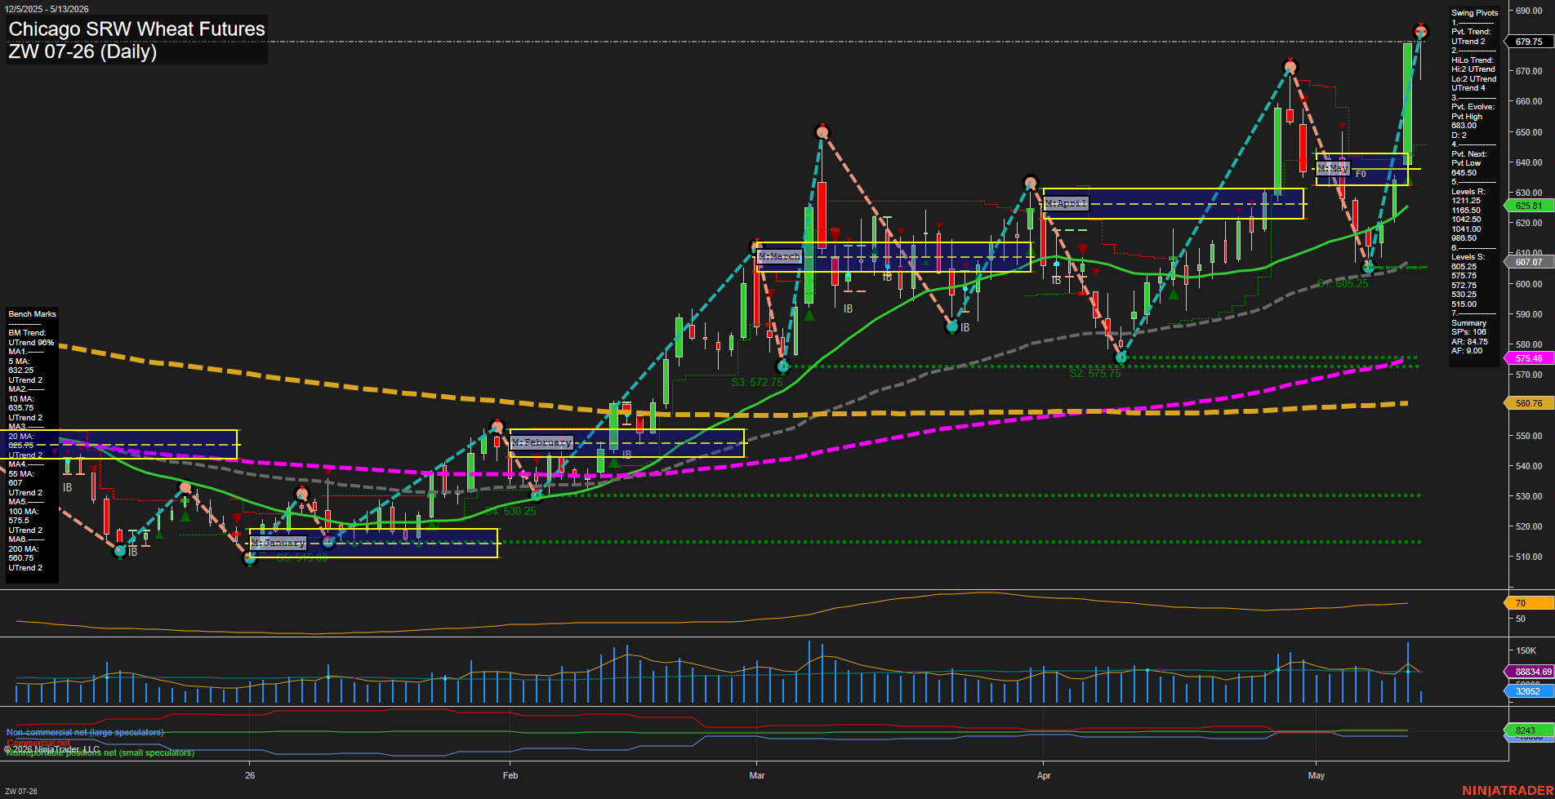This screenshot has height=799, width=1555.
Task: Click the Non-commercial net (large speculators) legend
Action: tap(85, 732)
